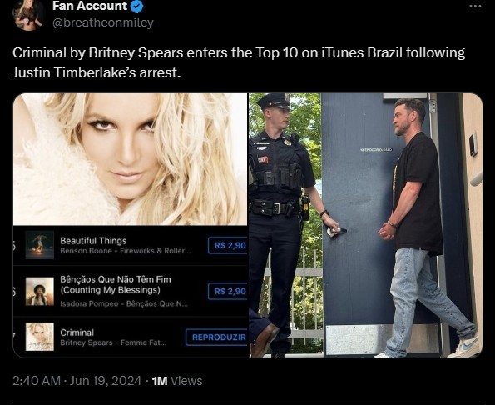Click the Beautiful Things R$ 2,90 price button
Screen dimensions: 495x405
pyautogui.click(x=227, y=245)
